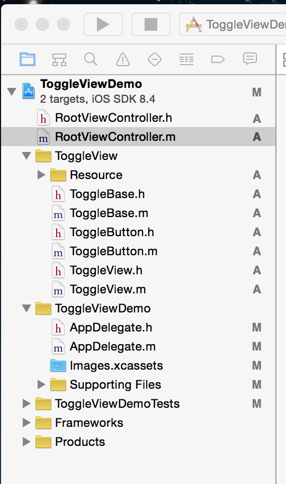
Task: Open the Breakpoint navigator tag icon
Action: (218, 59)
